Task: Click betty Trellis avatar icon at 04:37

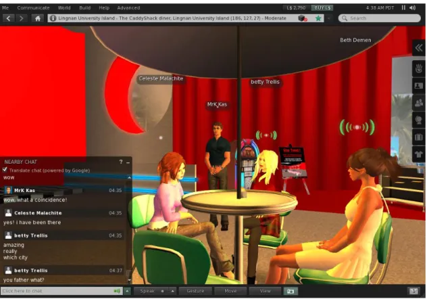Action: point(8,270)
